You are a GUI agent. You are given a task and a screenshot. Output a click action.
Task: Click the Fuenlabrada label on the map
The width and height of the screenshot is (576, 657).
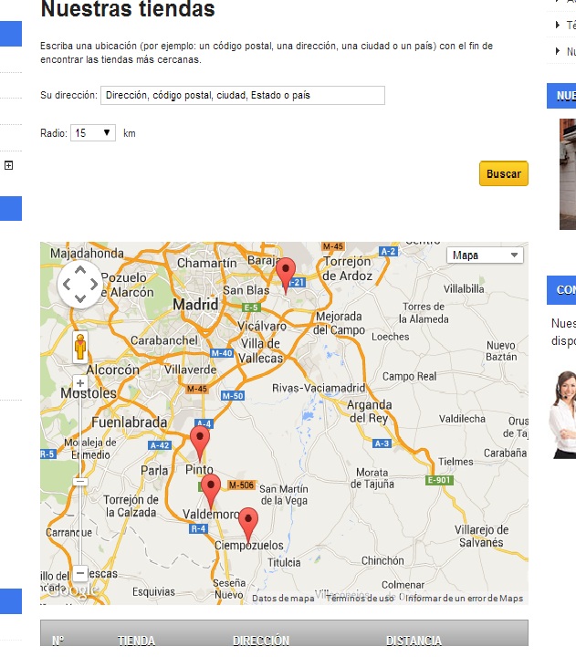pos(129,422)
